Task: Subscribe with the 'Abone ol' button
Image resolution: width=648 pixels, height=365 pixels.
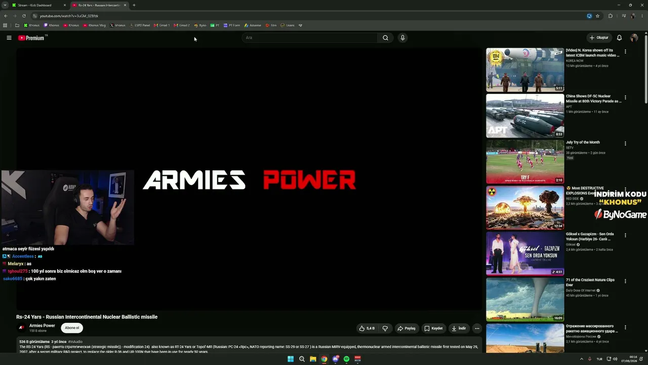Action: [72, 328]
